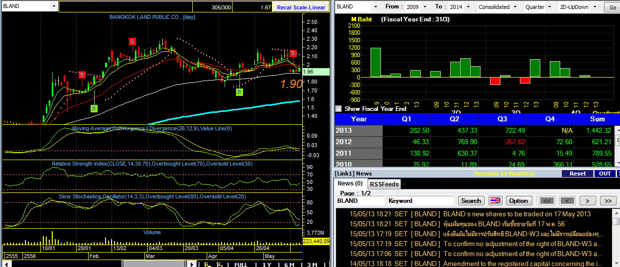This screenshot has width=620, height=267.
Task: Click the Go button
Action: point(612,7)
